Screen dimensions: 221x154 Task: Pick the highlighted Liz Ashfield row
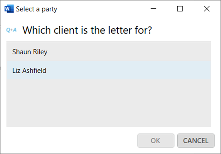tap(109, 70)
